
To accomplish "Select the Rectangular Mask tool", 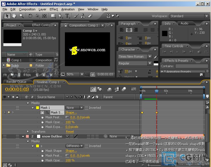I will [53, 16].
